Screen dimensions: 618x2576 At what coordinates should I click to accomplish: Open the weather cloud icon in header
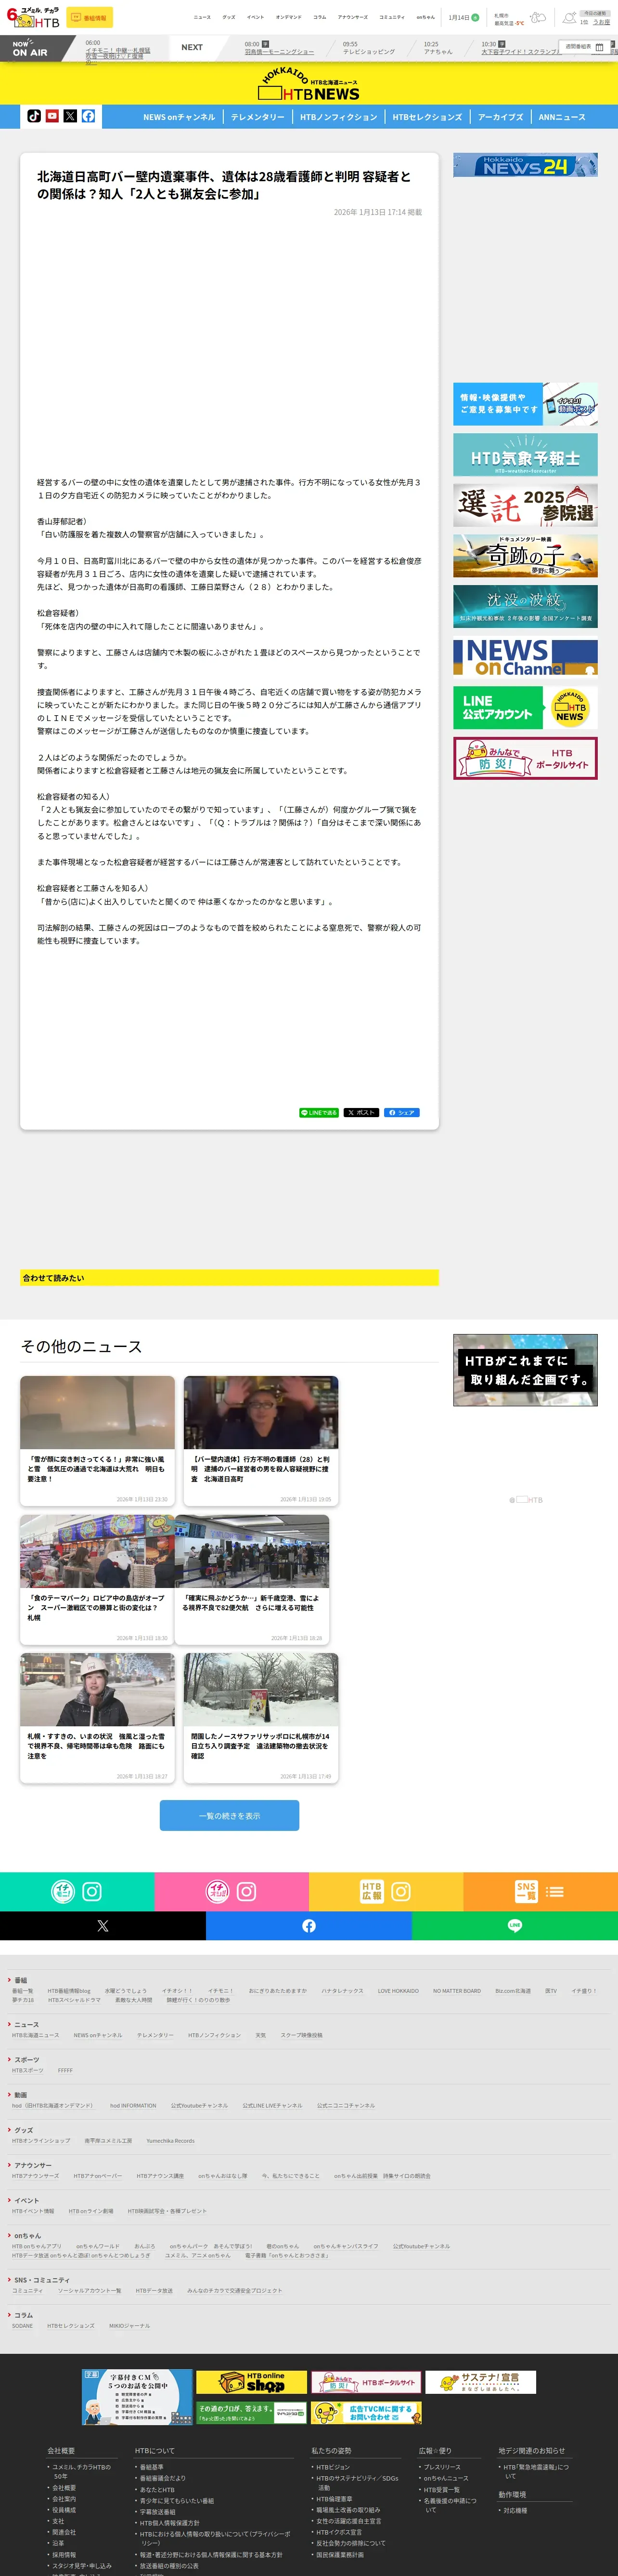coord(538,17)
